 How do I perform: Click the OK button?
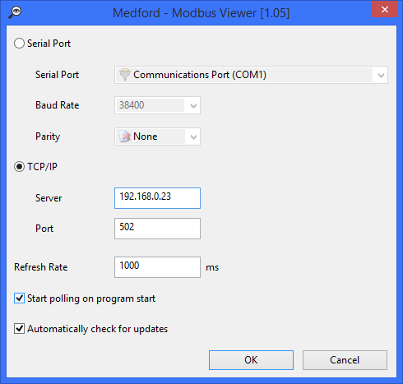(251, 360)
